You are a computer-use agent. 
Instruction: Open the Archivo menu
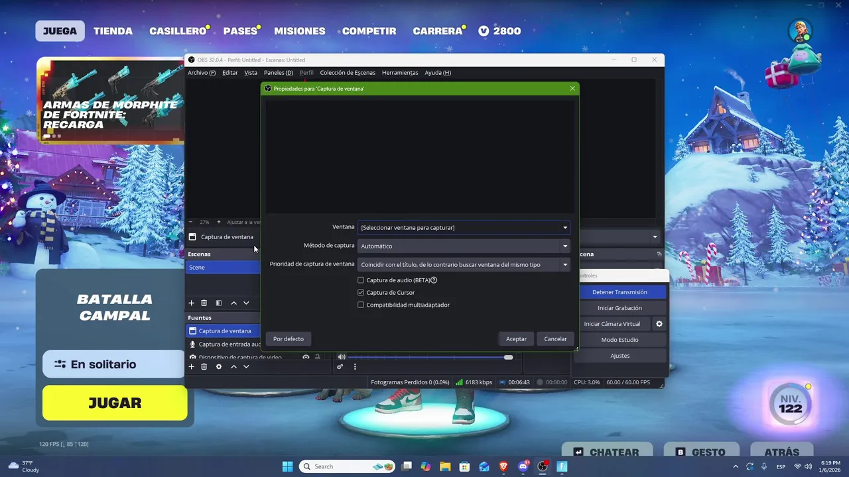[x=202, y=72]
